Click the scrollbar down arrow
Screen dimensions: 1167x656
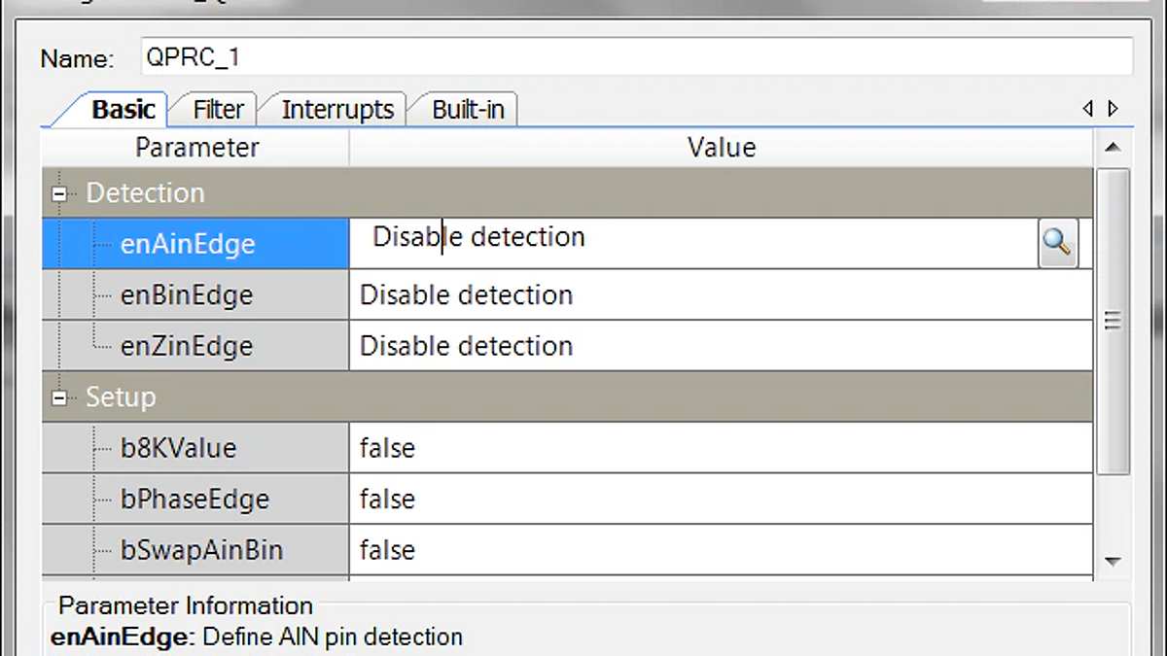point(1114,561)
